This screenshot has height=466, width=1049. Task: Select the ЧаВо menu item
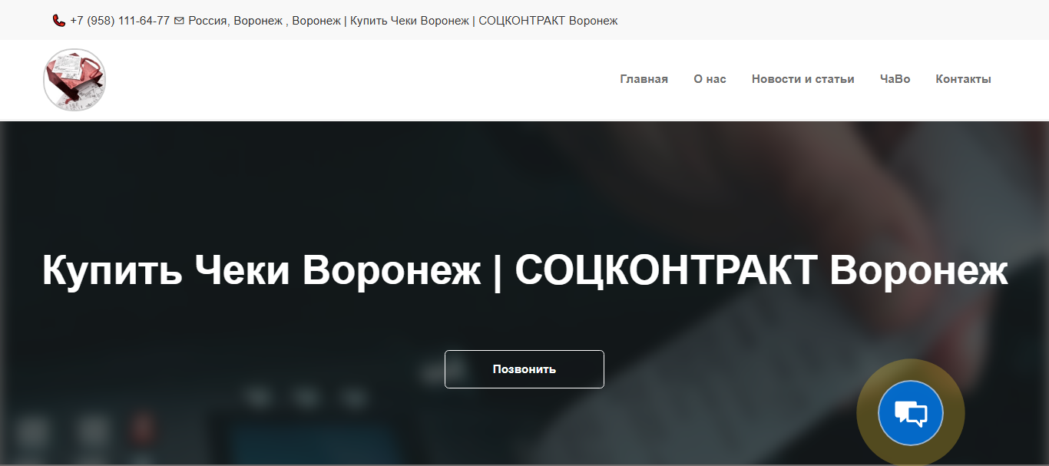[x=895, y=79]
